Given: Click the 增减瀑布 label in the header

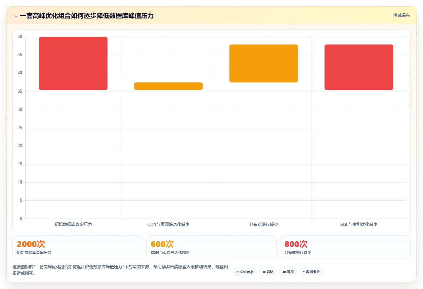Looking at the screenshot, I should (x=401, y=15).
